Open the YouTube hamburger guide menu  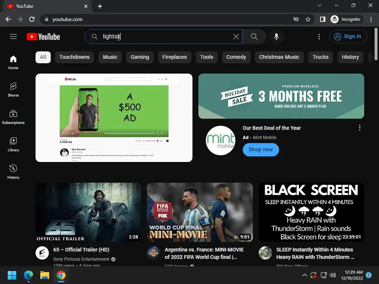click(x=13, y=37)
